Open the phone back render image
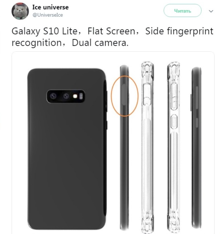The image size is (224, 234). pyautogui.click(x=67, y=149)
